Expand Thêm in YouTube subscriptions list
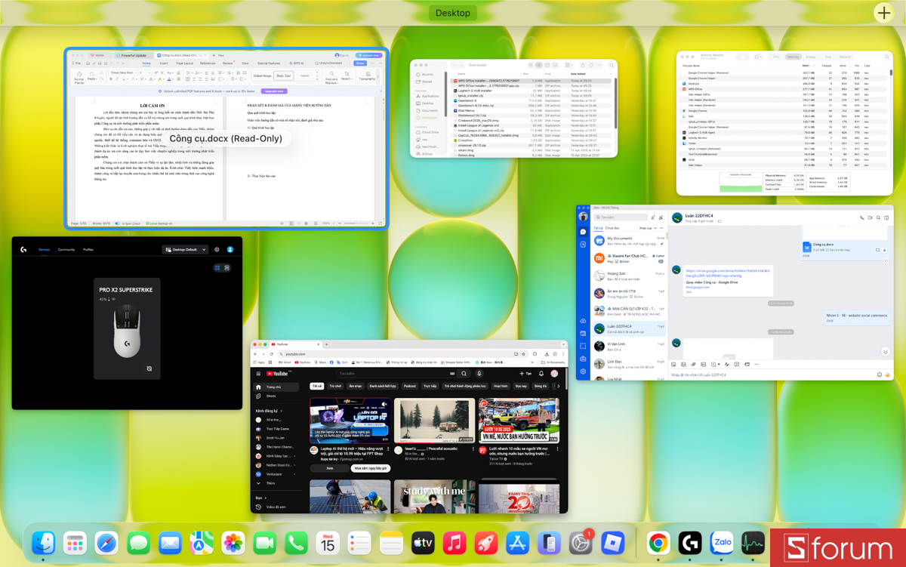This screenshot has width=906, height=567. click(270, 483)
